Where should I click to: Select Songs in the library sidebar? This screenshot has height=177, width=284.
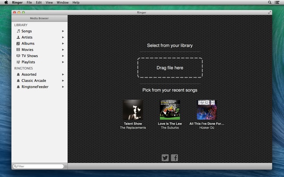[27, 31]
